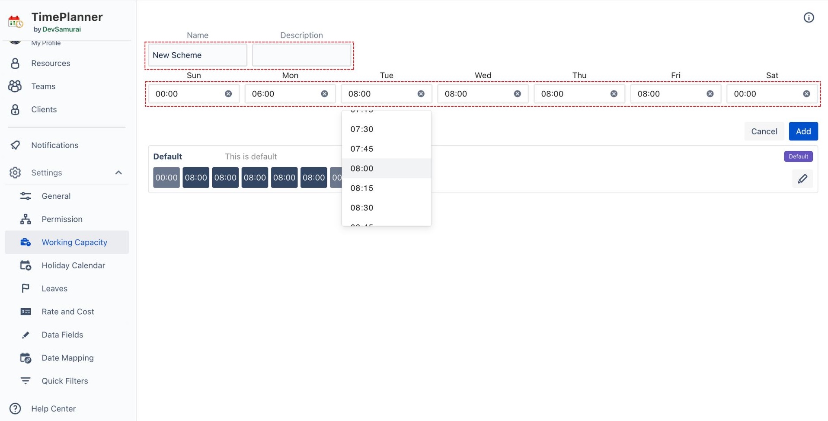
Task: Clear the Fri time field with X icon
Action: [x=710, y=94]
